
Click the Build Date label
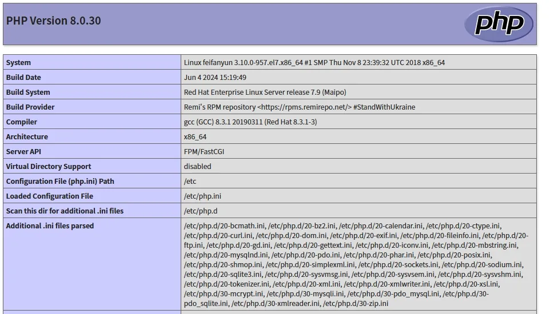[23, 77]
